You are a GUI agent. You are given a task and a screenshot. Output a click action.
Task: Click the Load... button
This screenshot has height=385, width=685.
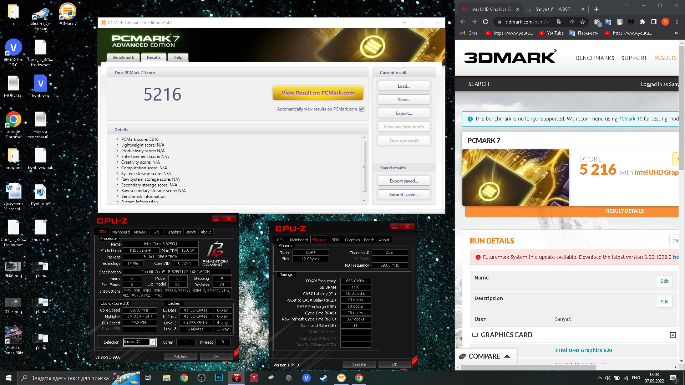[404, 86]
